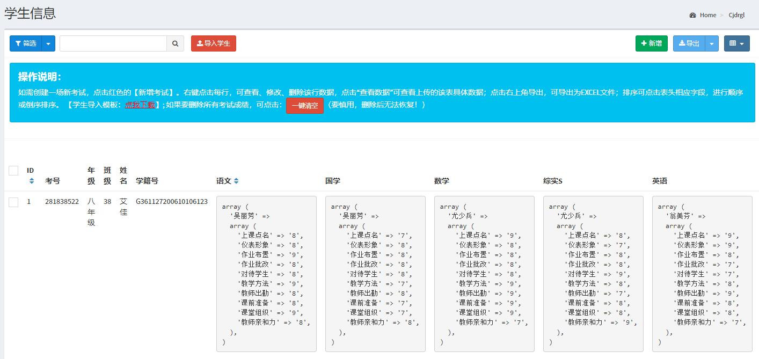Click the 考号 column header
The image size is (759, 359).
53,181
